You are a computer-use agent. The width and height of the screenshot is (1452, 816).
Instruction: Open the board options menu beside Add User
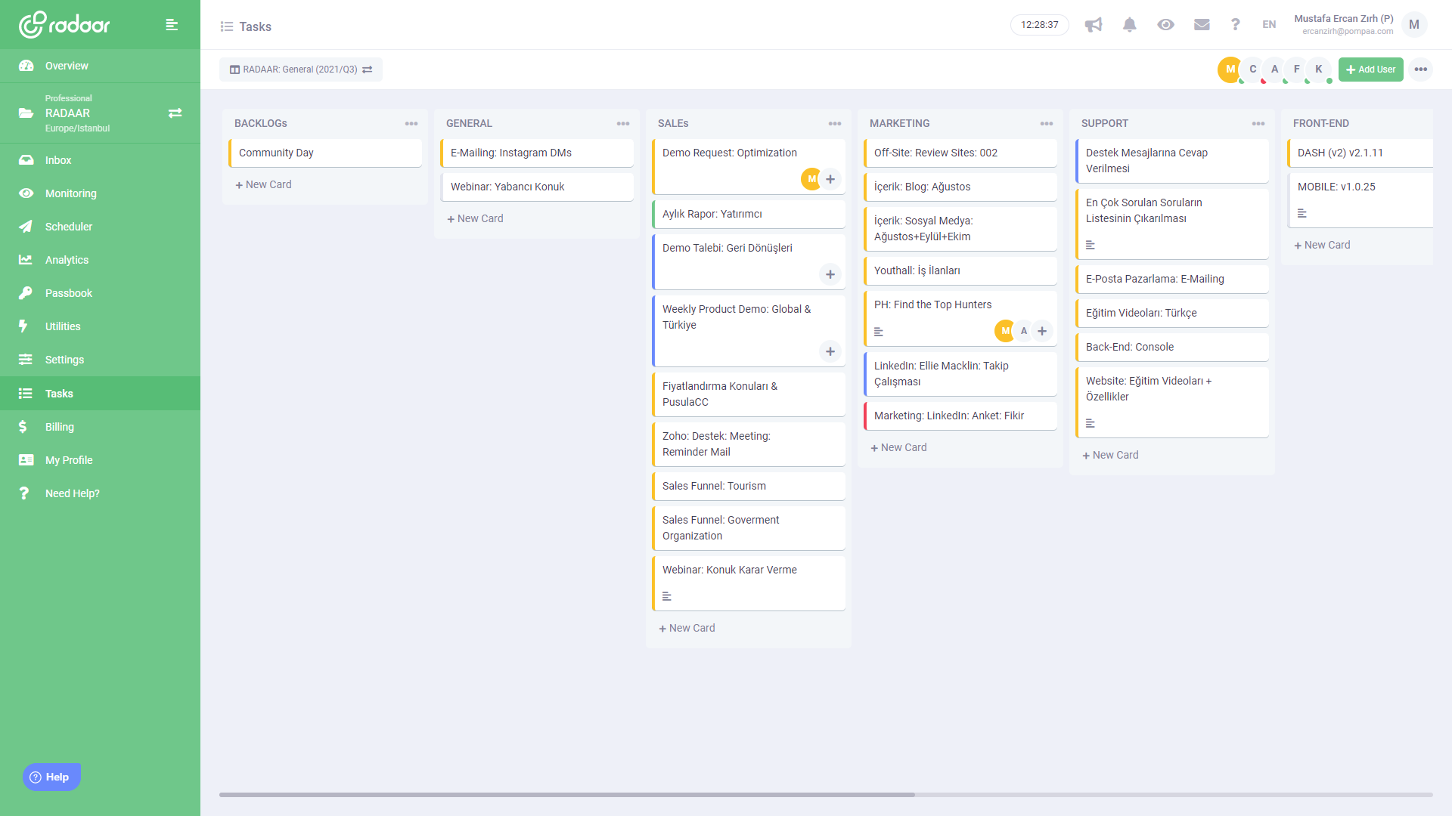(x=1420, y=70)
